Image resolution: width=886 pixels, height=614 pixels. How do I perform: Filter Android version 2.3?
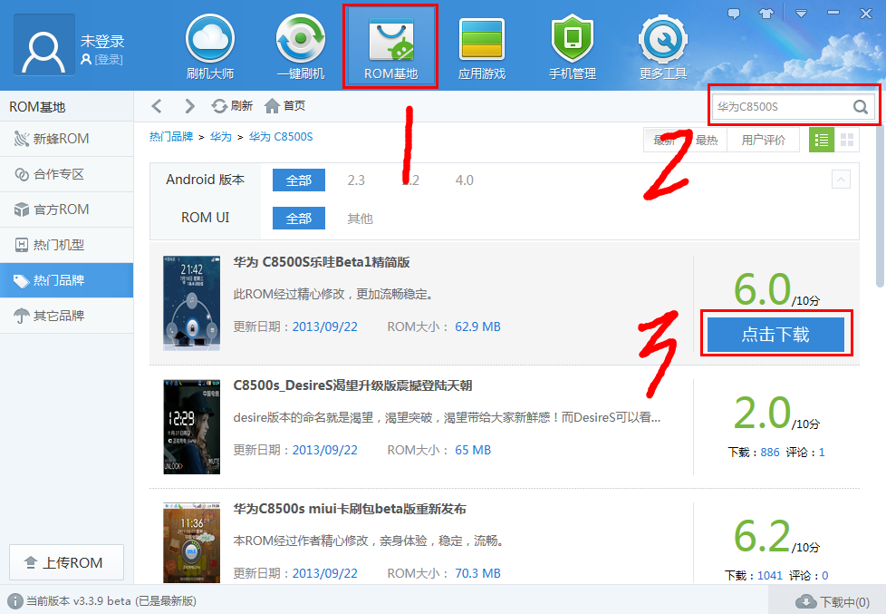click(356, 180)
